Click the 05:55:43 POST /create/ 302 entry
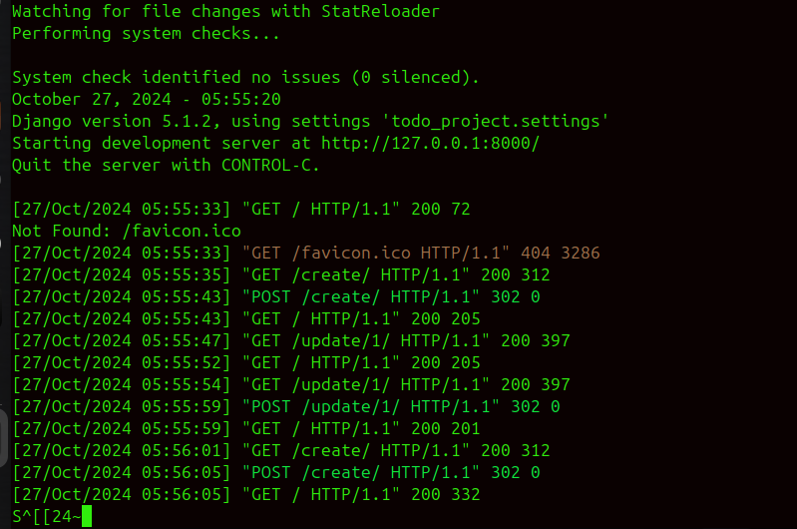Image resolution: width=797 pixels, height=529 pixels. tap(276, 296)
